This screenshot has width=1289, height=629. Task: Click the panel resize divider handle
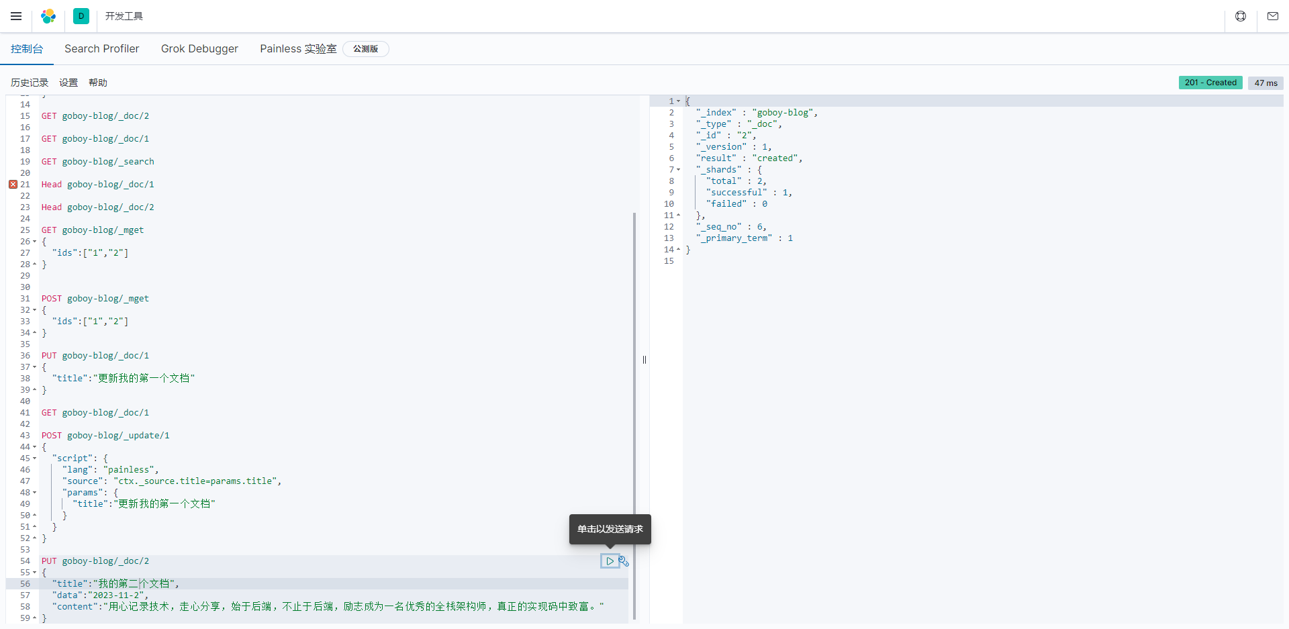[x=644, y=360]
